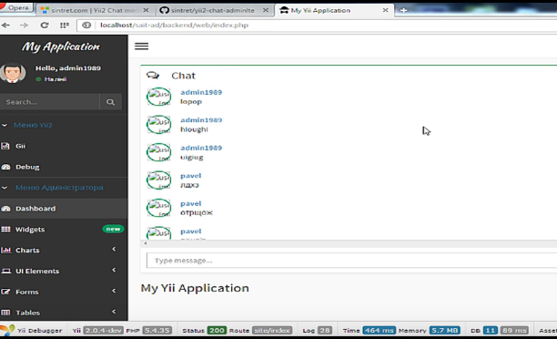557x339 pixels.
Task: Click admin1989 name above uigiug message
Action: 201,148
